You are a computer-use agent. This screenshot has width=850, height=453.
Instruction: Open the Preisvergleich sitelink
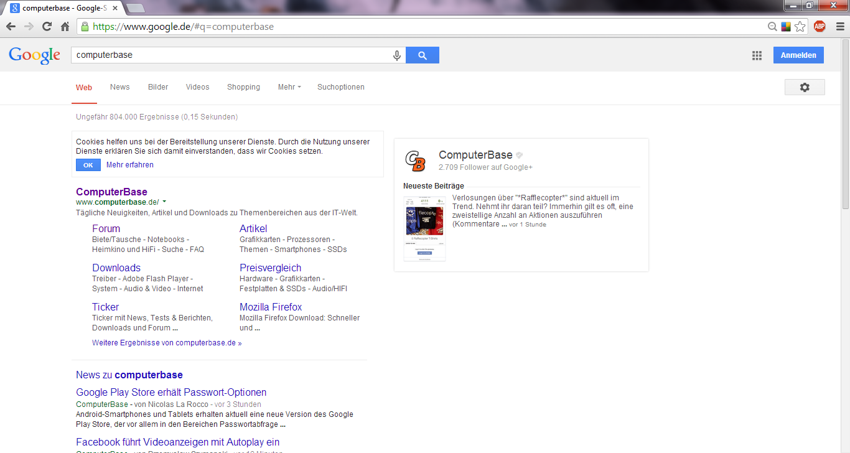270,268
